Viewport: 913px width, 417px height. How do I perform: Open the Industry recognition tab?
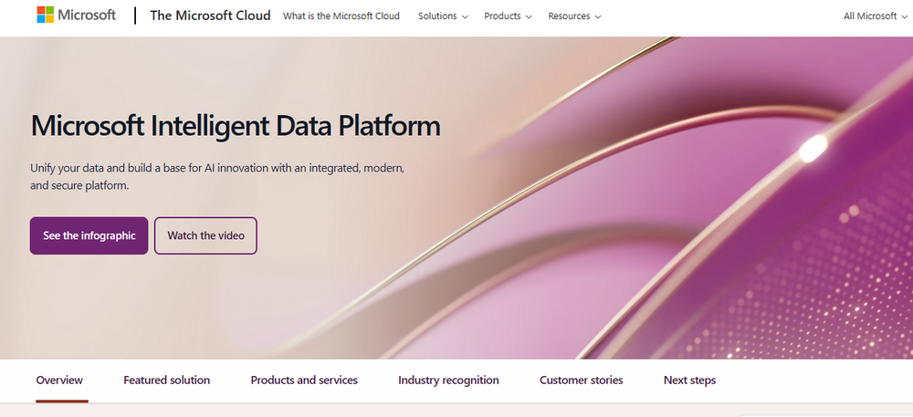click(x=448, y=381)
